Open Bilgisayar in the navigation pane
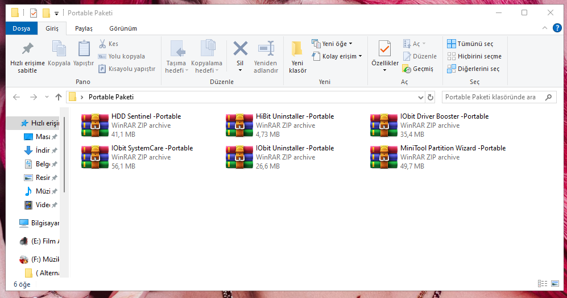 pyautogui.click(x=39, y=223)
